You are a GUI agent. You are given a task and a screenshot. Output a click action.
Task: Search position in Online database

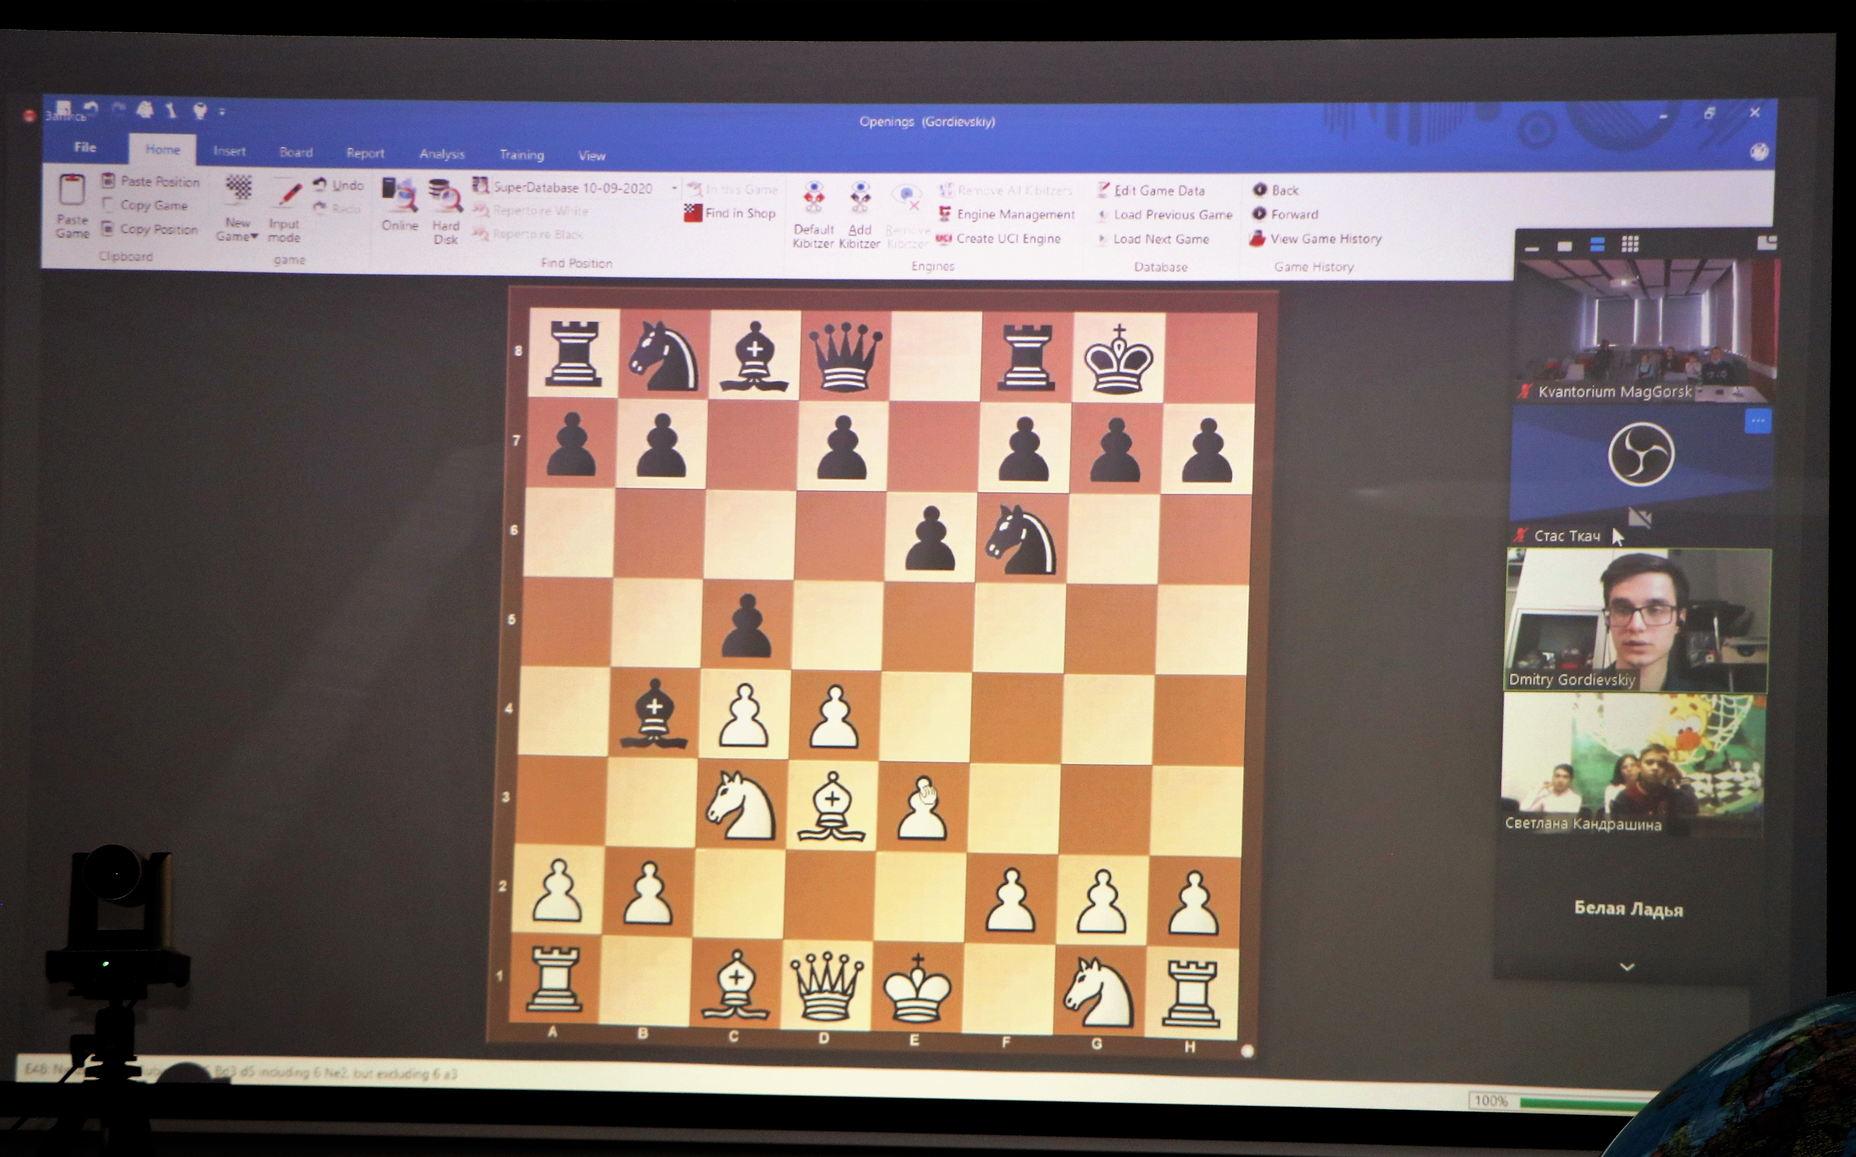tap(400, 205)
